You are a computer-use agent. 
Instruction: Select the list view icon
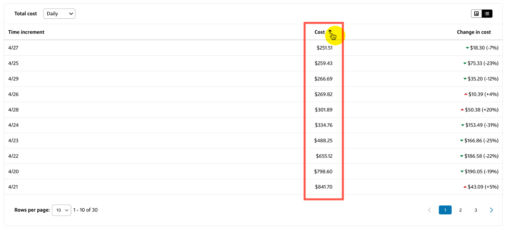[x=487, y=14]
